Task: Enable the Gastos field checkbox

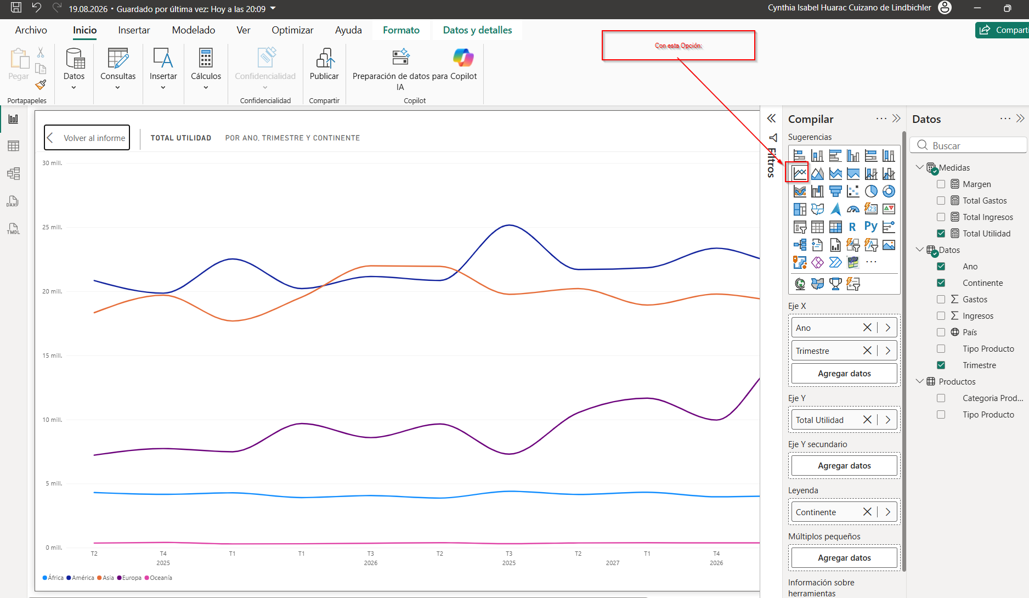Action: (941, 300)
